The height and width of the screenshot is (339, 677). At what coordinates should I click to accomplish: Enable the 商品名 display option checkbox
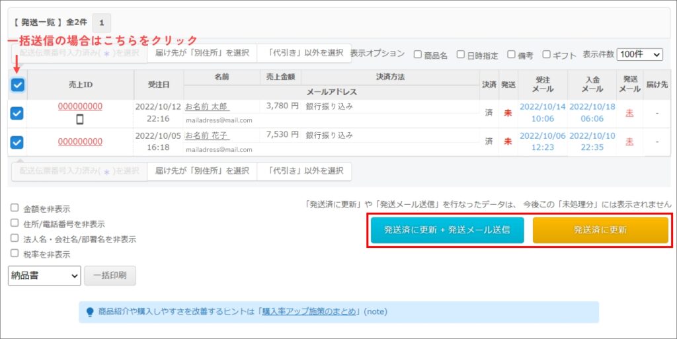(x=418, y=55)
